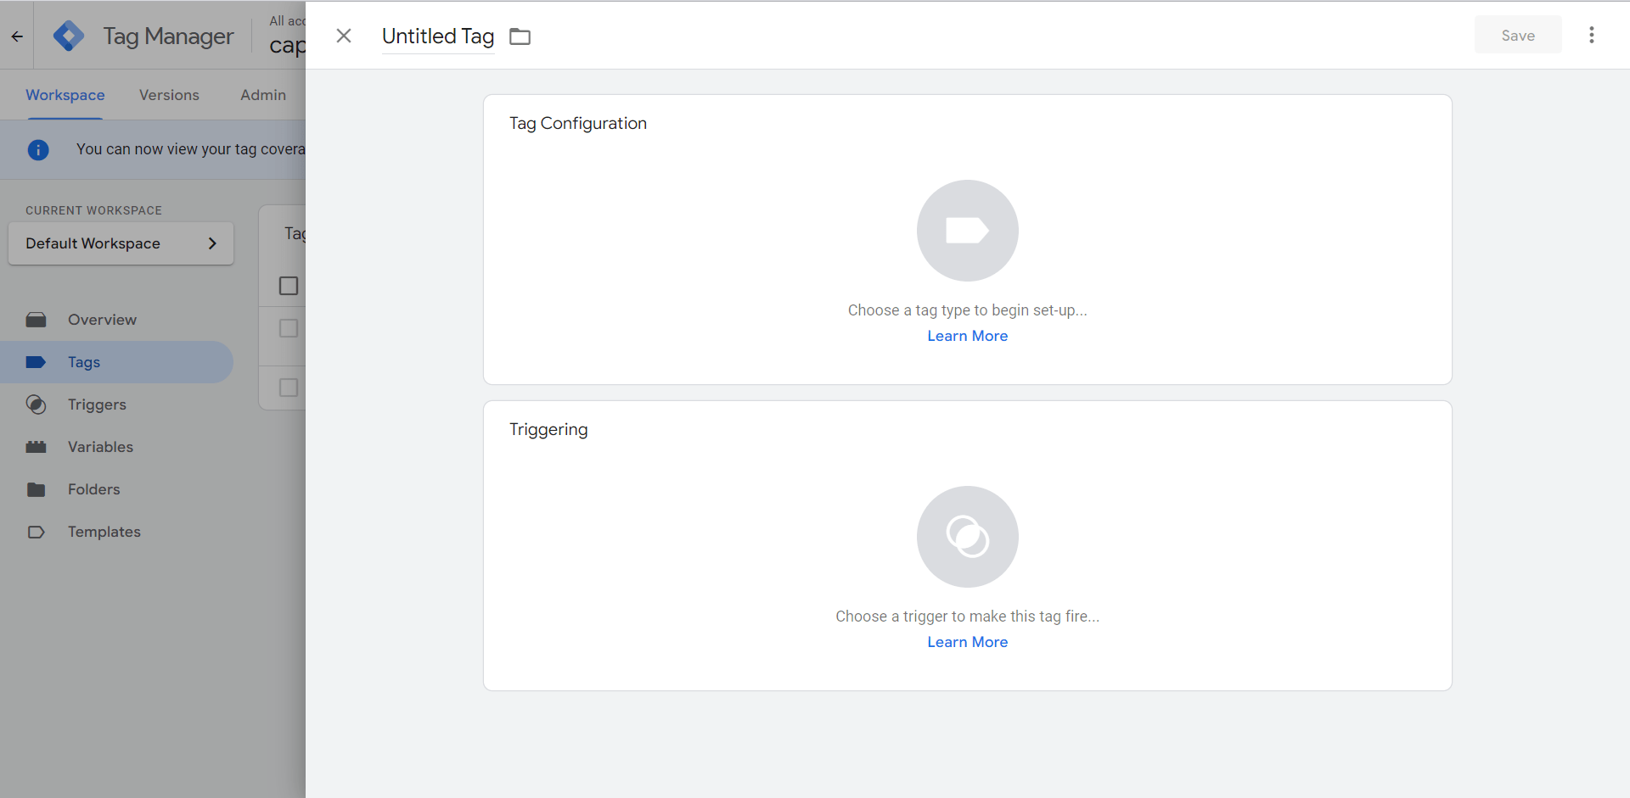
Task: Select Tags in the sidebar
Action: (x=116, y=362)
